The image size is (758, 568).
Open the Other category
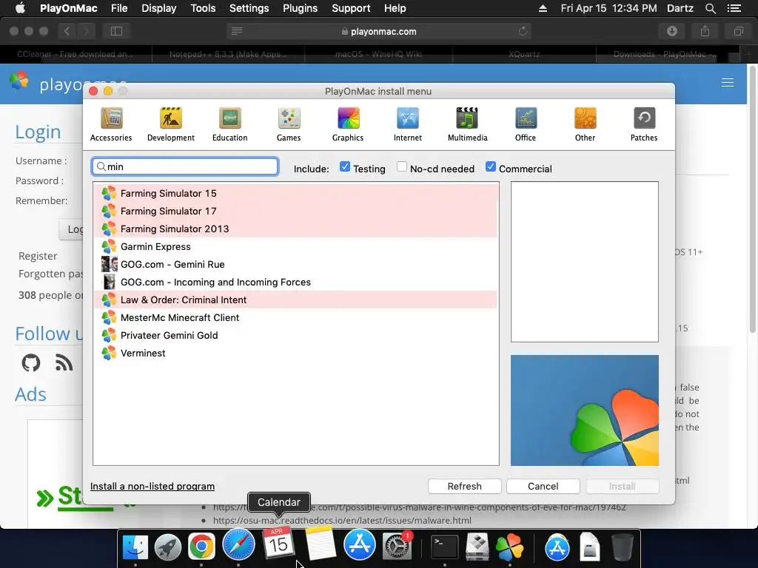tap(585, 124)
